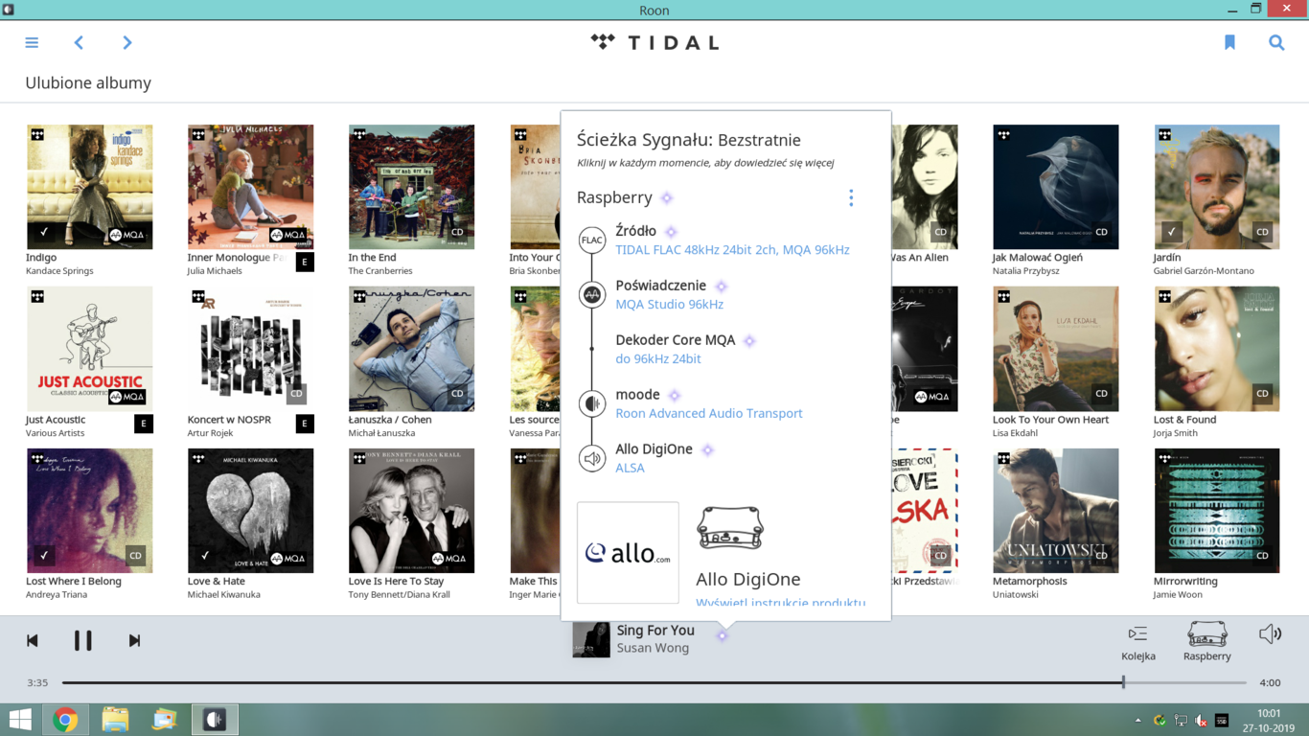Image resolution: width=1309 pixels, height=736 pixels.
Task: Open the Jak Malować Ogień album cover
Action: pos(1055,187)
